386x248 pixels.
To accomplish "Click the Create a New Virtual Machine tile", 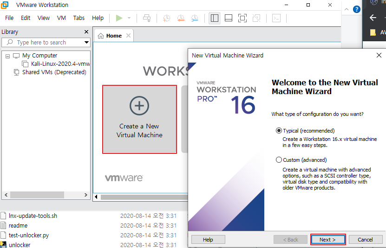I will click(x=139, y=120).
